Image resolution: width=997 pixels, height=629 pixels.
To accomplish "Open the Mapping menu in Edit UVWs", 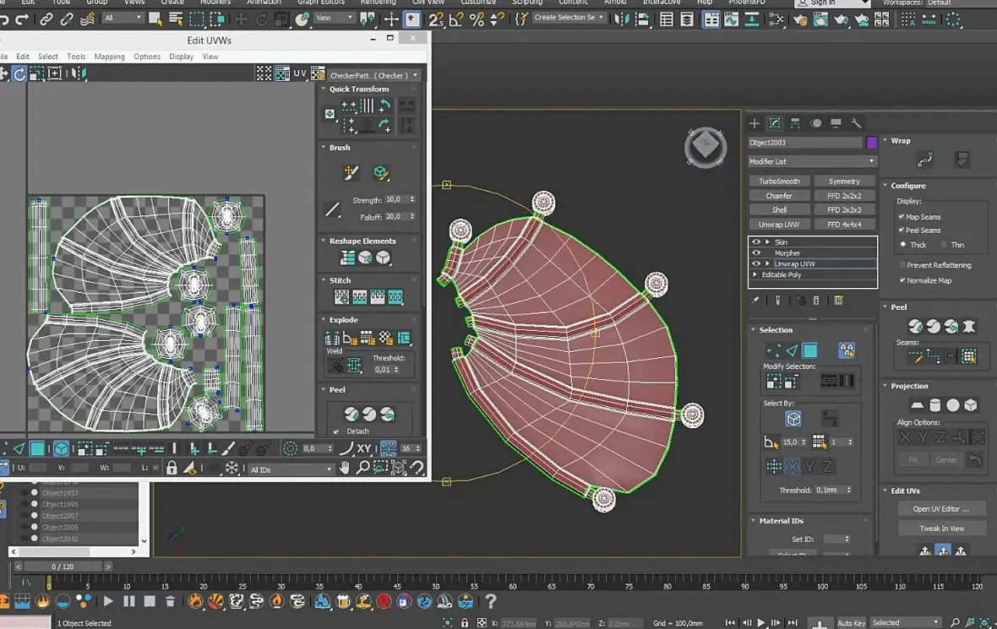I will pos(109,57).
